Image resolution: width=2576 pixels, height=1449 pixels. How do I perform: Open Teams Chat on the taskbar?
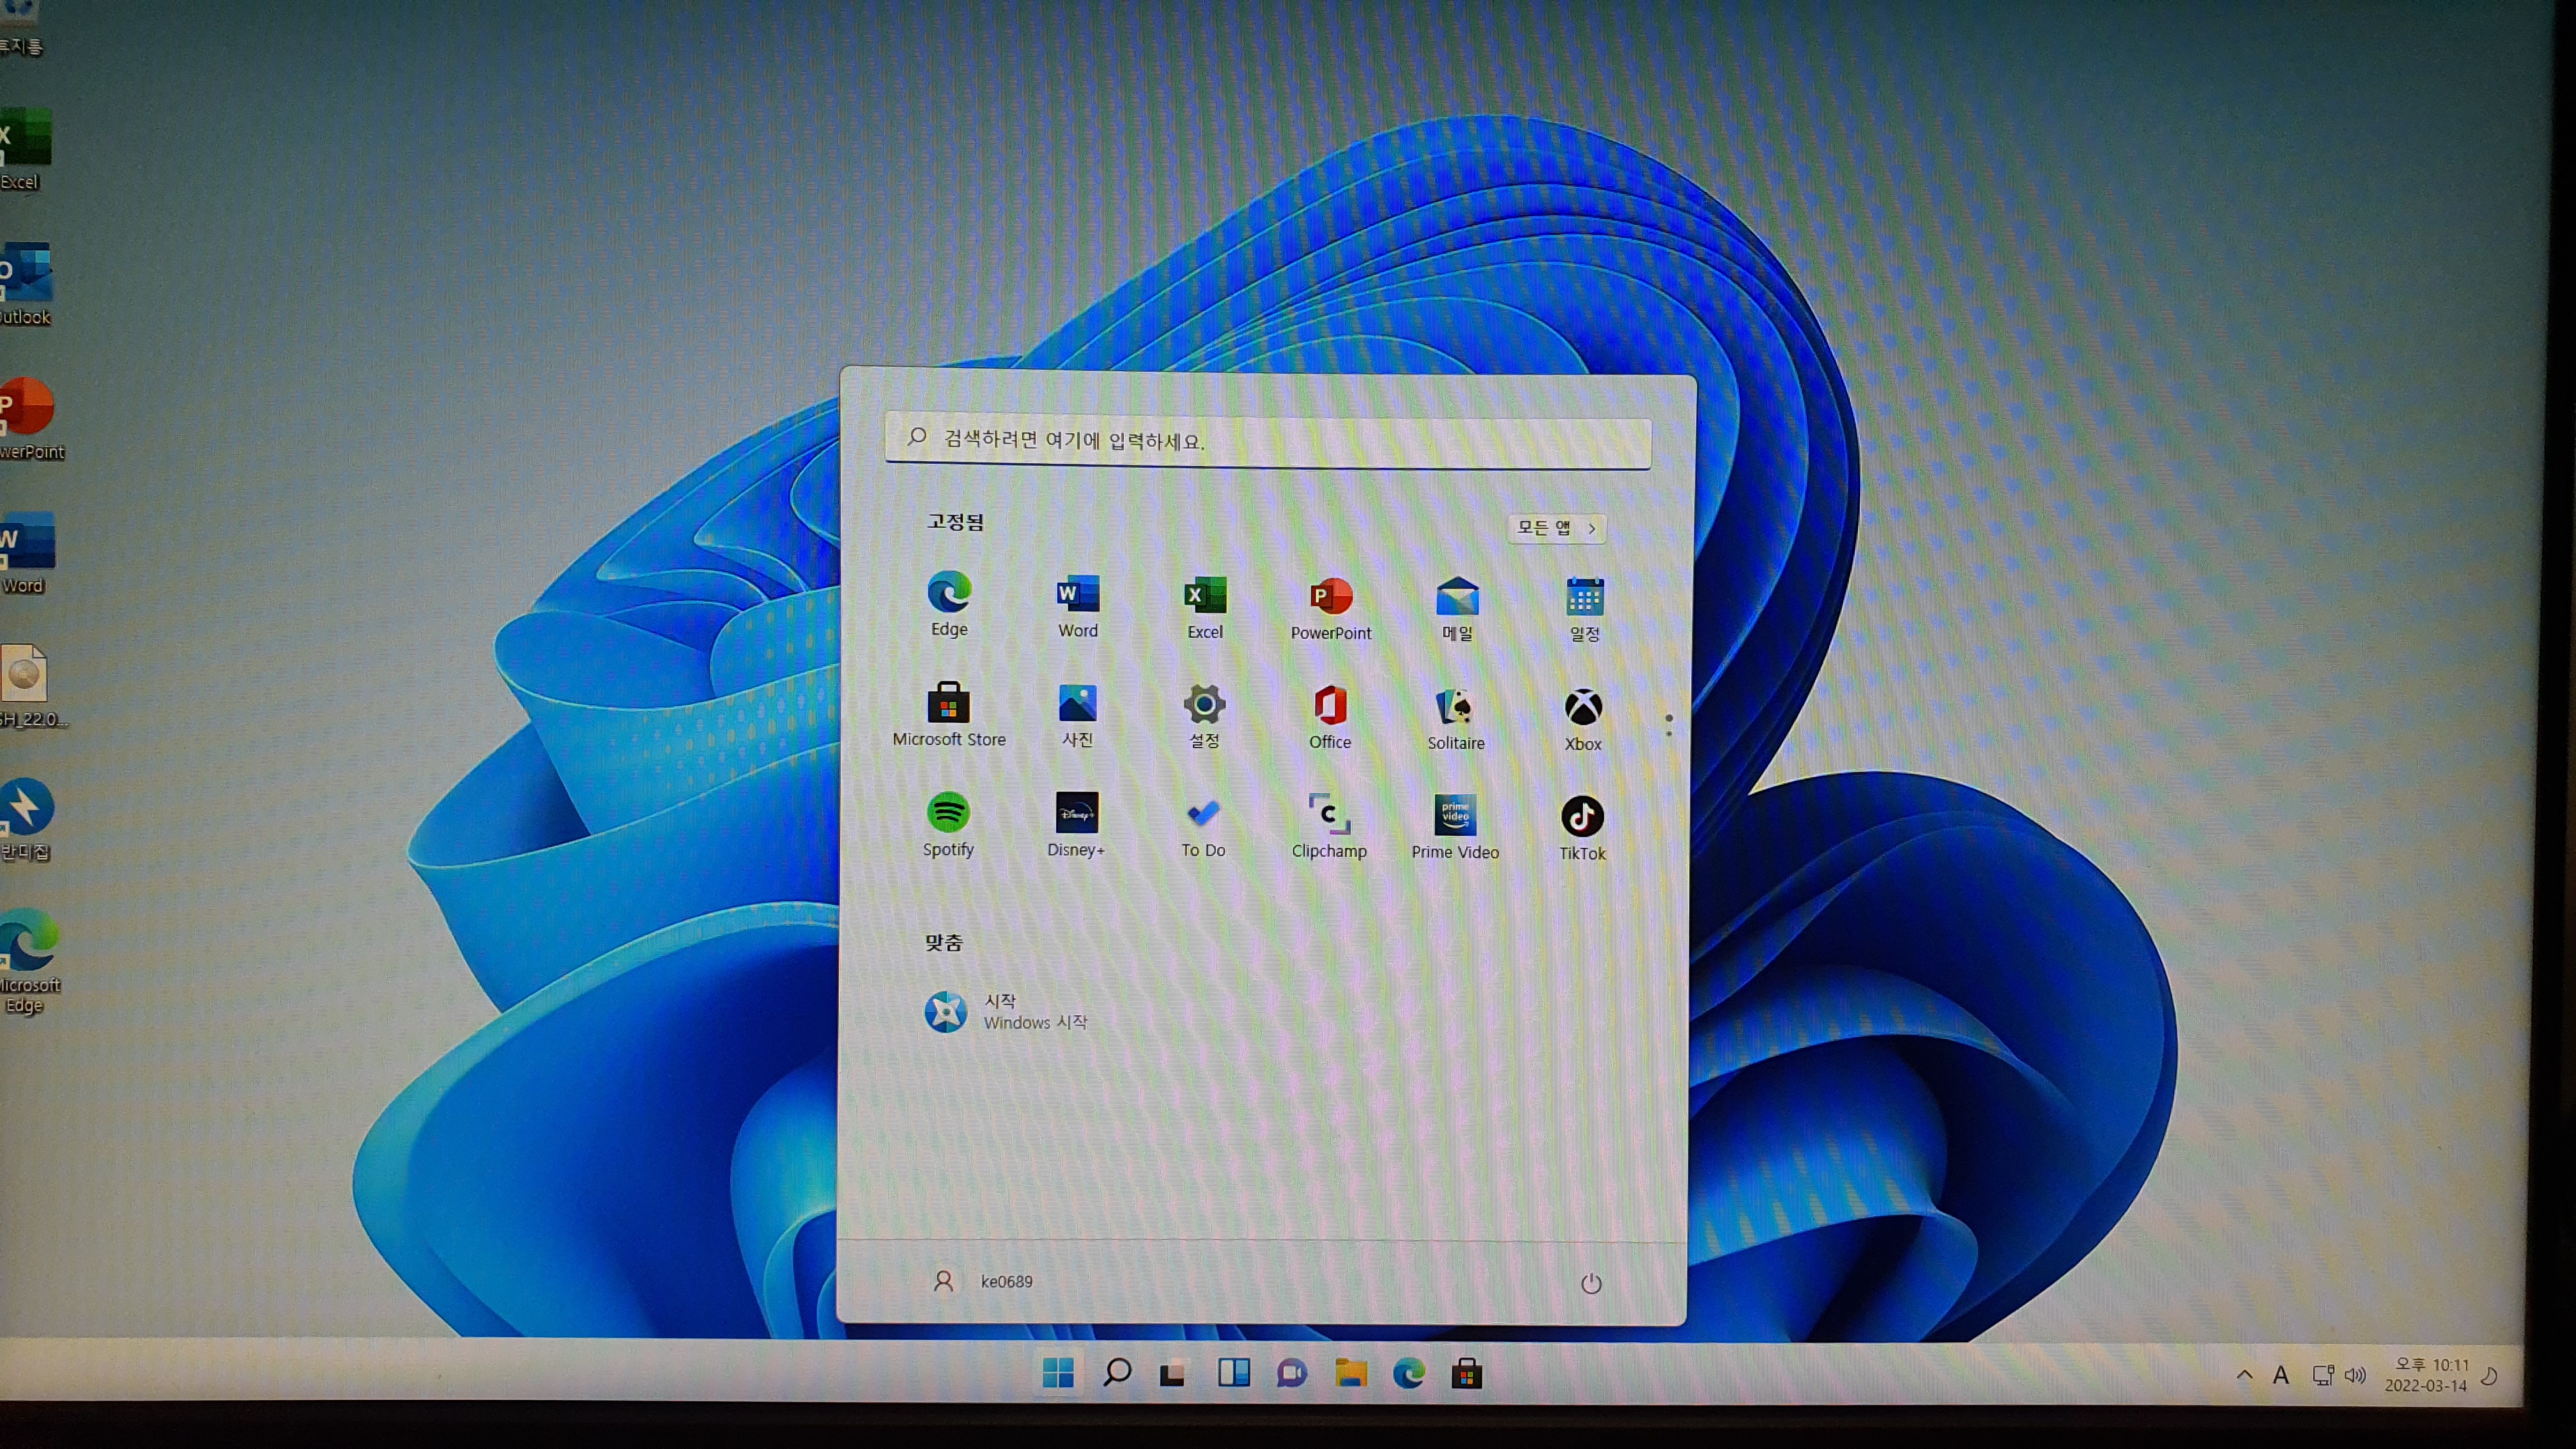point(1291,1374)
